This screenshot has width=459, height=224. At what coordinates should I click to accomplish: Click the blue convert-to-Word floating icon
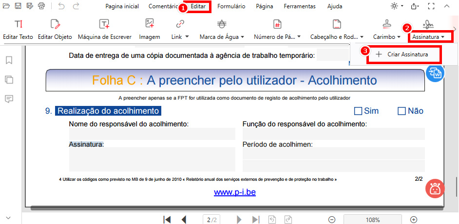[x=435, y=73]
